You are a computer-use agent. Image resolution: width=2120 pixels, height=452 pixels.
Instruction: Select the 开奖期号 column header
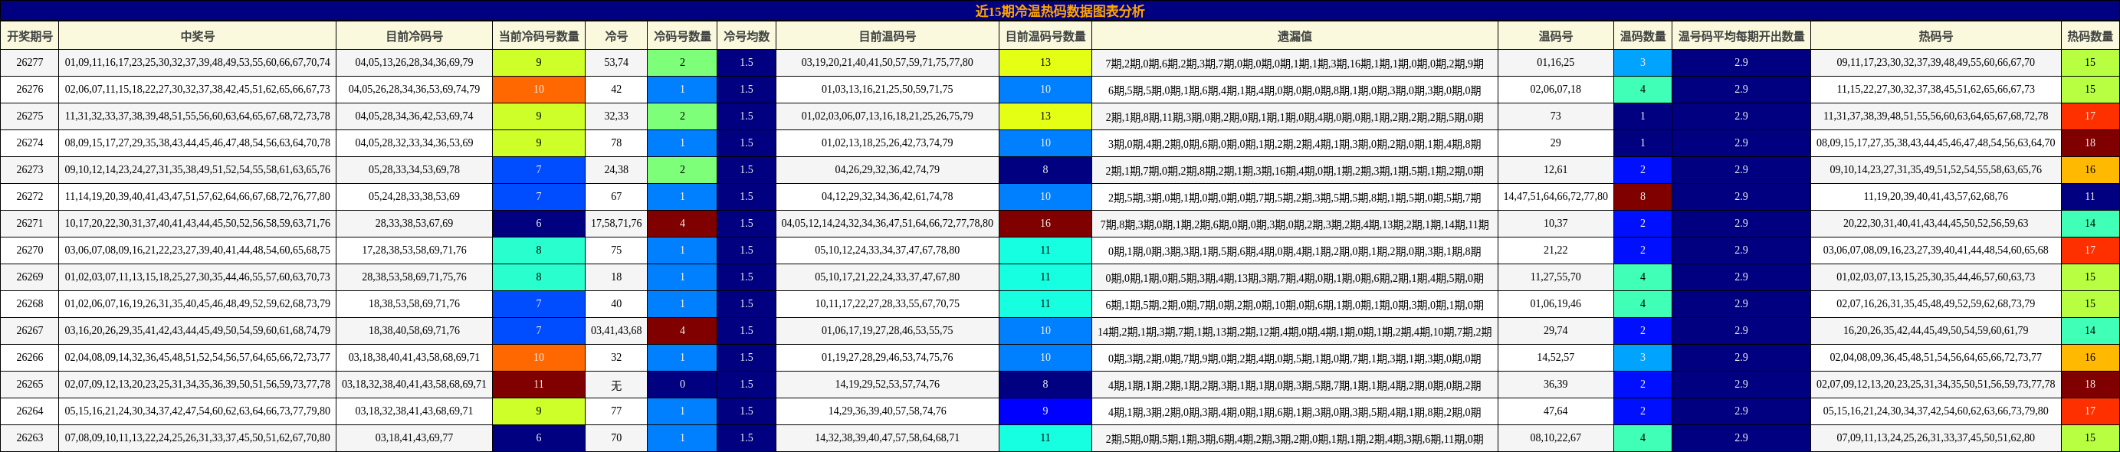[x=30, y=36]
